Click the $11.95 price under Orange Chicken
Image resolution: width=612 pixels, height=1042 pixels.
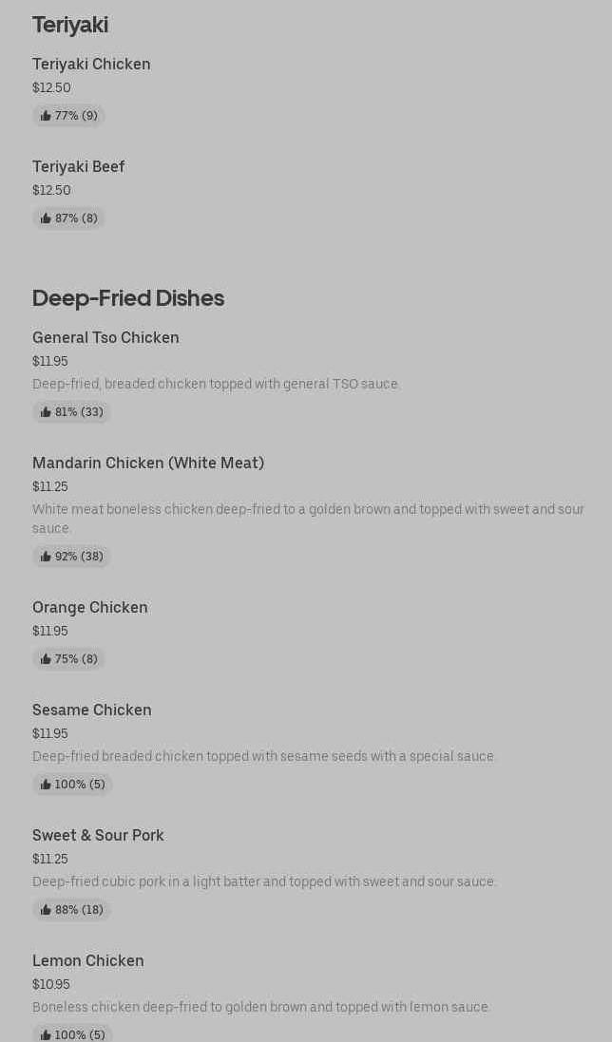50,632
